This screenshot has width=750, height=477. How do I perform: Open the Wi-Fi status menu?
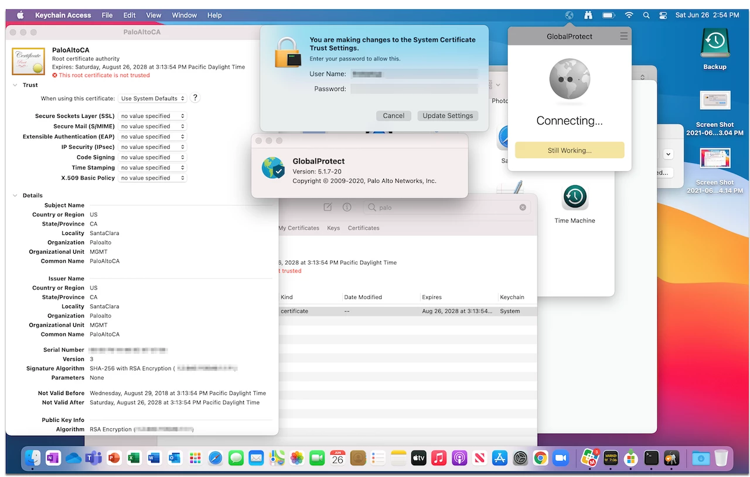(x=629, y=15)
